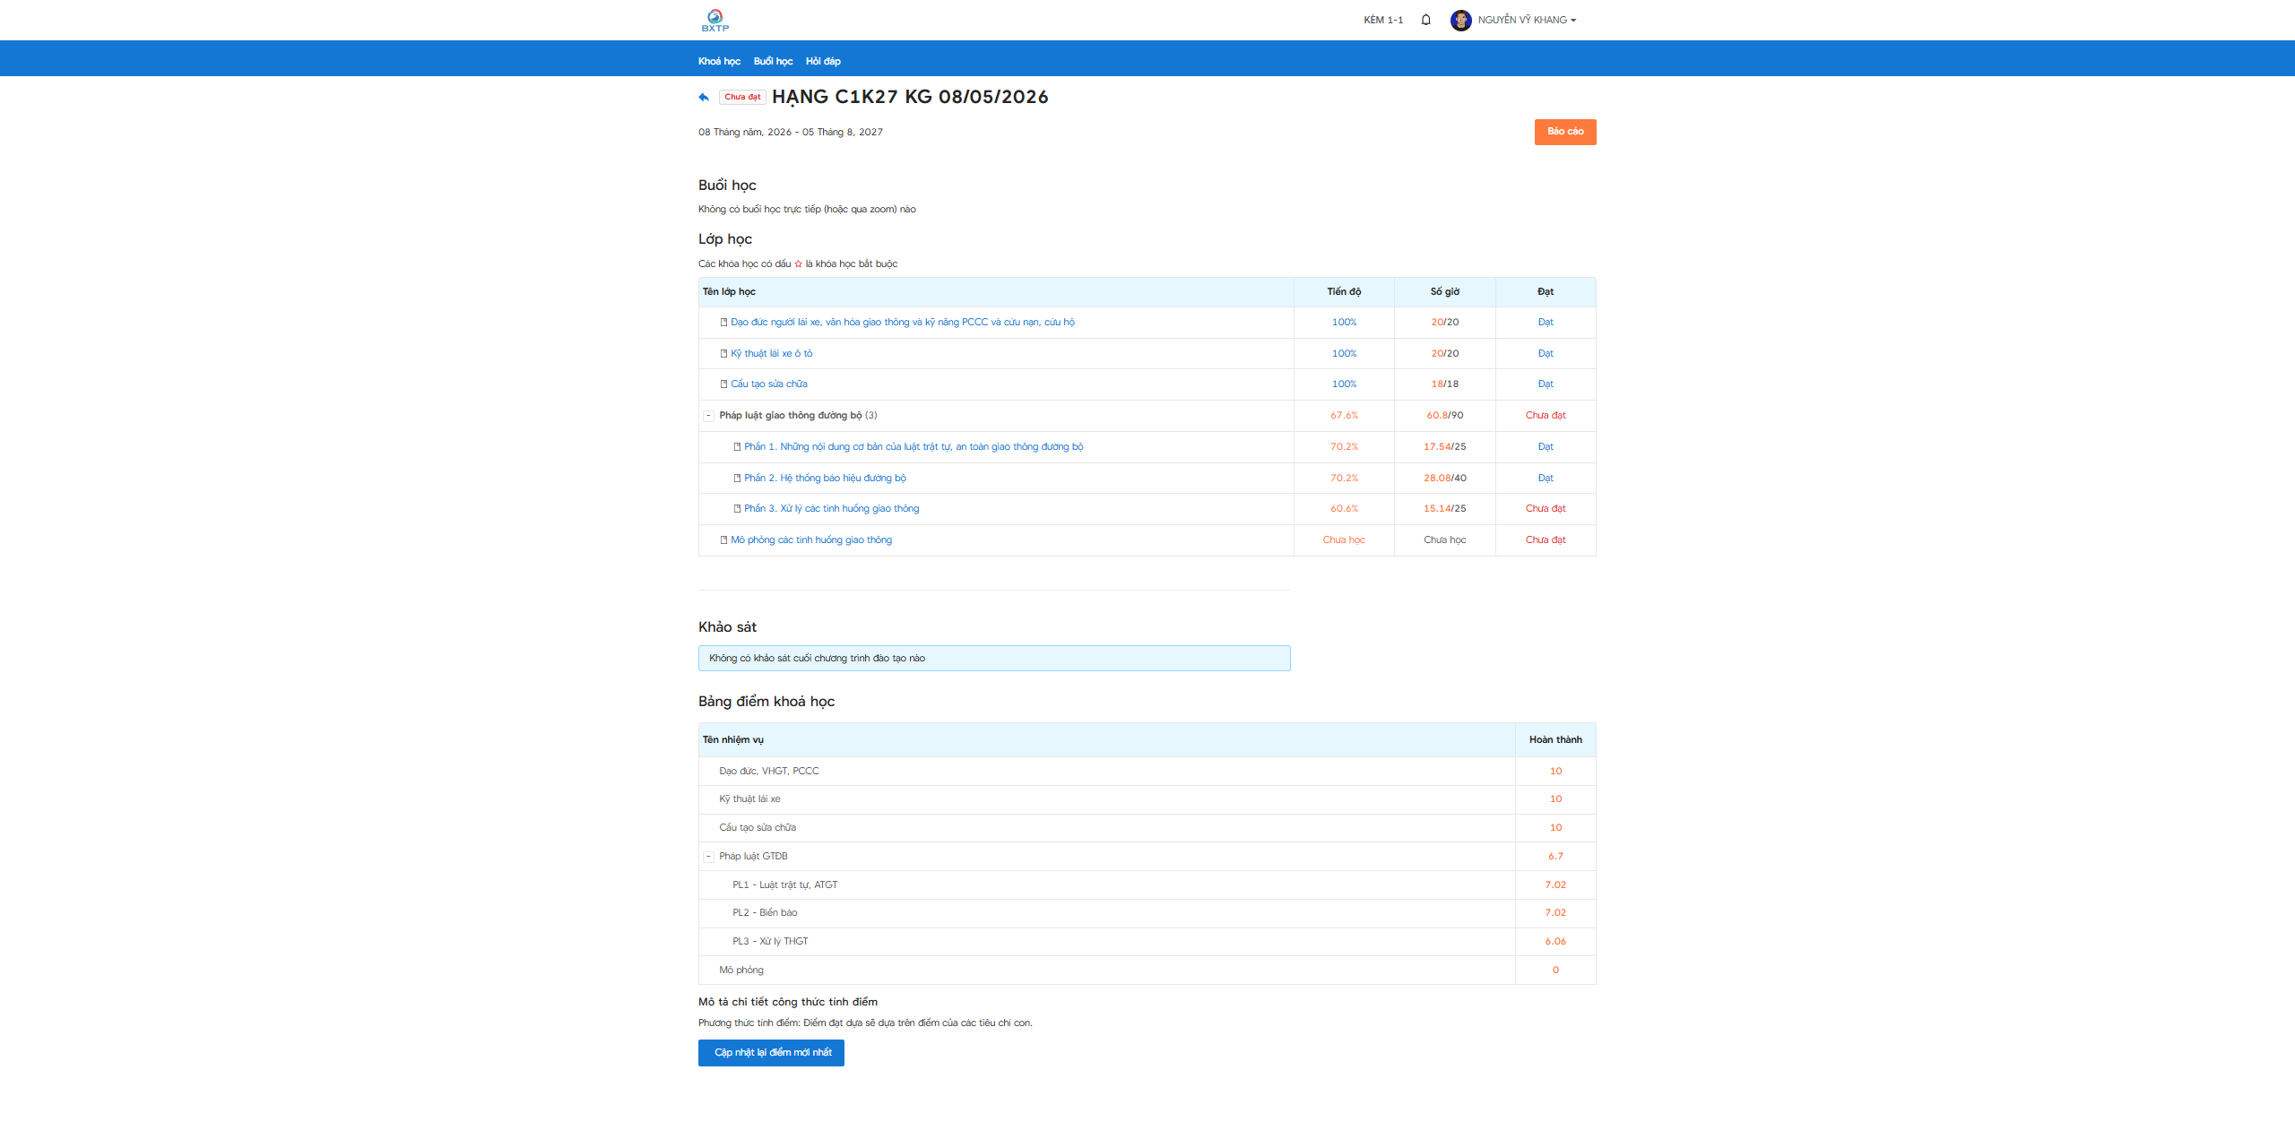This screenshot has width=2295, height=1139.
Task: Click the BXTP logo
Action: 714,20
